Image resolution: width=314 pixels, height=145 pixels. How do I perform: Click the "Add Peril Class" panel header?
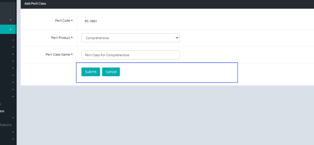(x=35, y=4)
